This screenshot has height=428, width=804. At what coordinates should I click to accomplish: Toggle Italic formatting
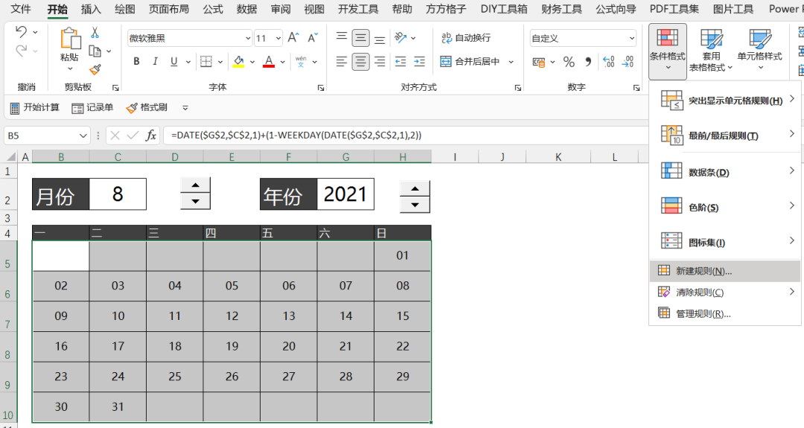coord(155,62)
